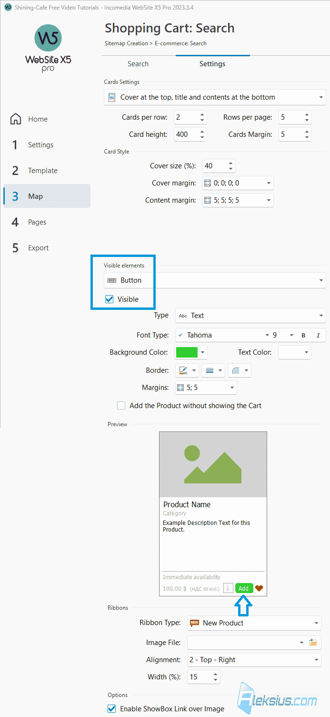The height and width of the screenshot is (717, 330).
Task: Click the quantity box in preview card
Action: 228,588
